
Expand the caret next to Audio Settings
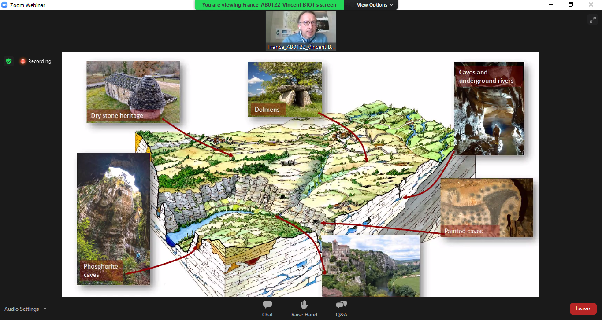pos(45,309)
